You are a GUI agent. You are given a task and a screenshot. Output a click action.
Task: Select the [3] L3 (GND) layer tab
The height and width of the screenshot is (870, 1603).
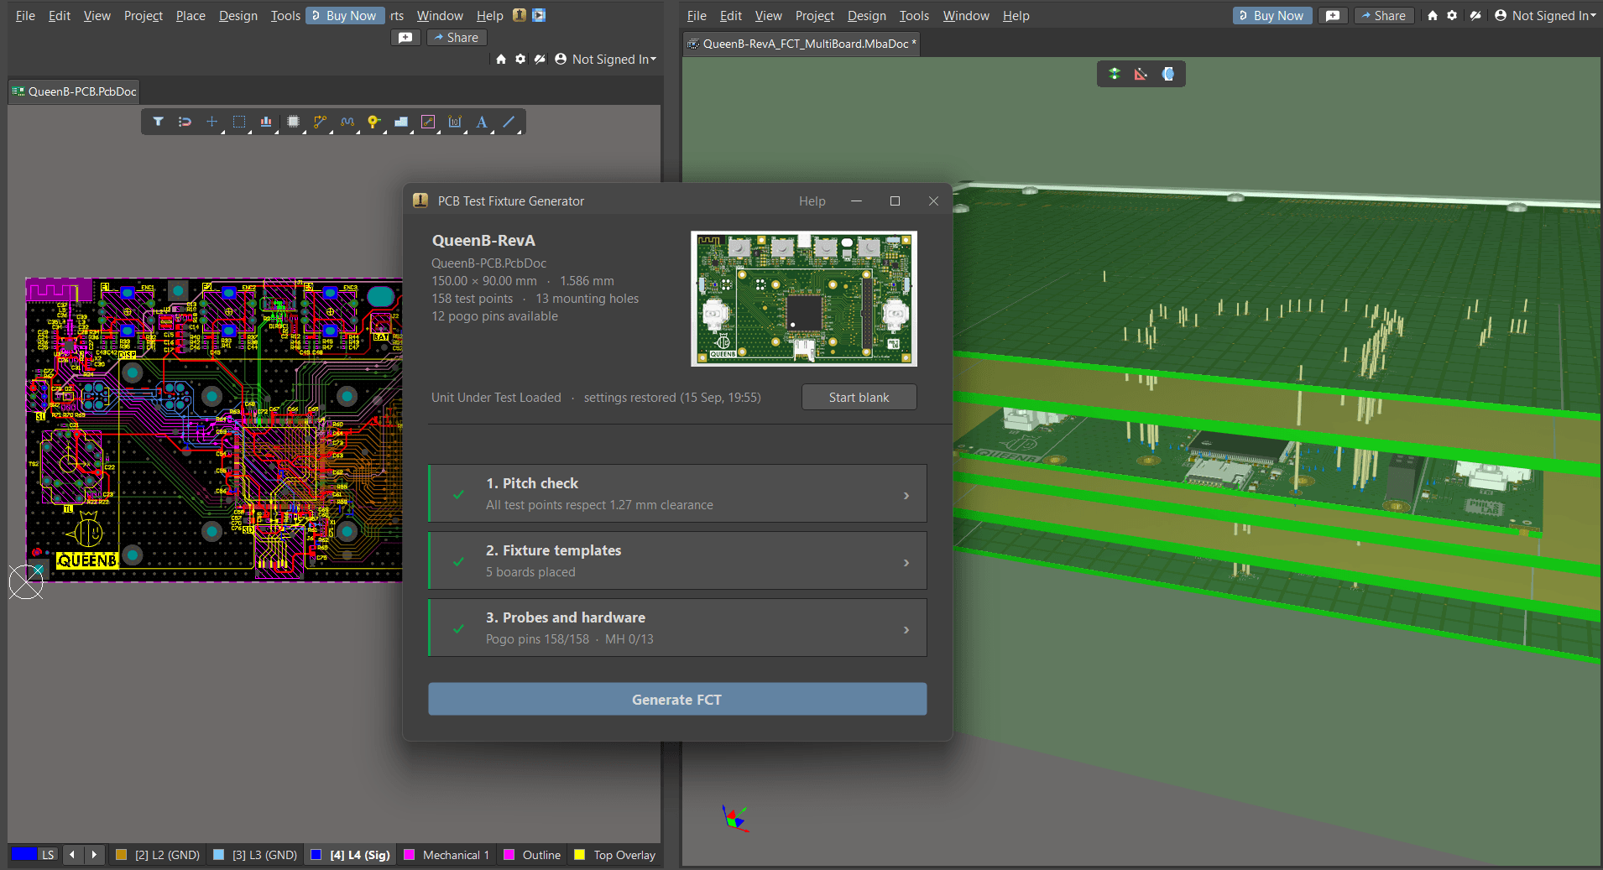tap(255, 855)
